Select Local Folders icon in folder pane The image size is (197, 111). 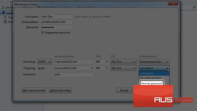[4, 13]
